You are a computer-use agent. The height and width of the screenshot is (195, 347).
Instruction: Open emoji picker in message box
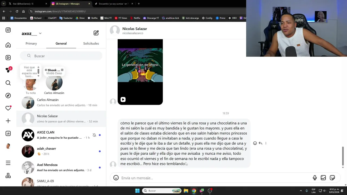click(116, 178)
